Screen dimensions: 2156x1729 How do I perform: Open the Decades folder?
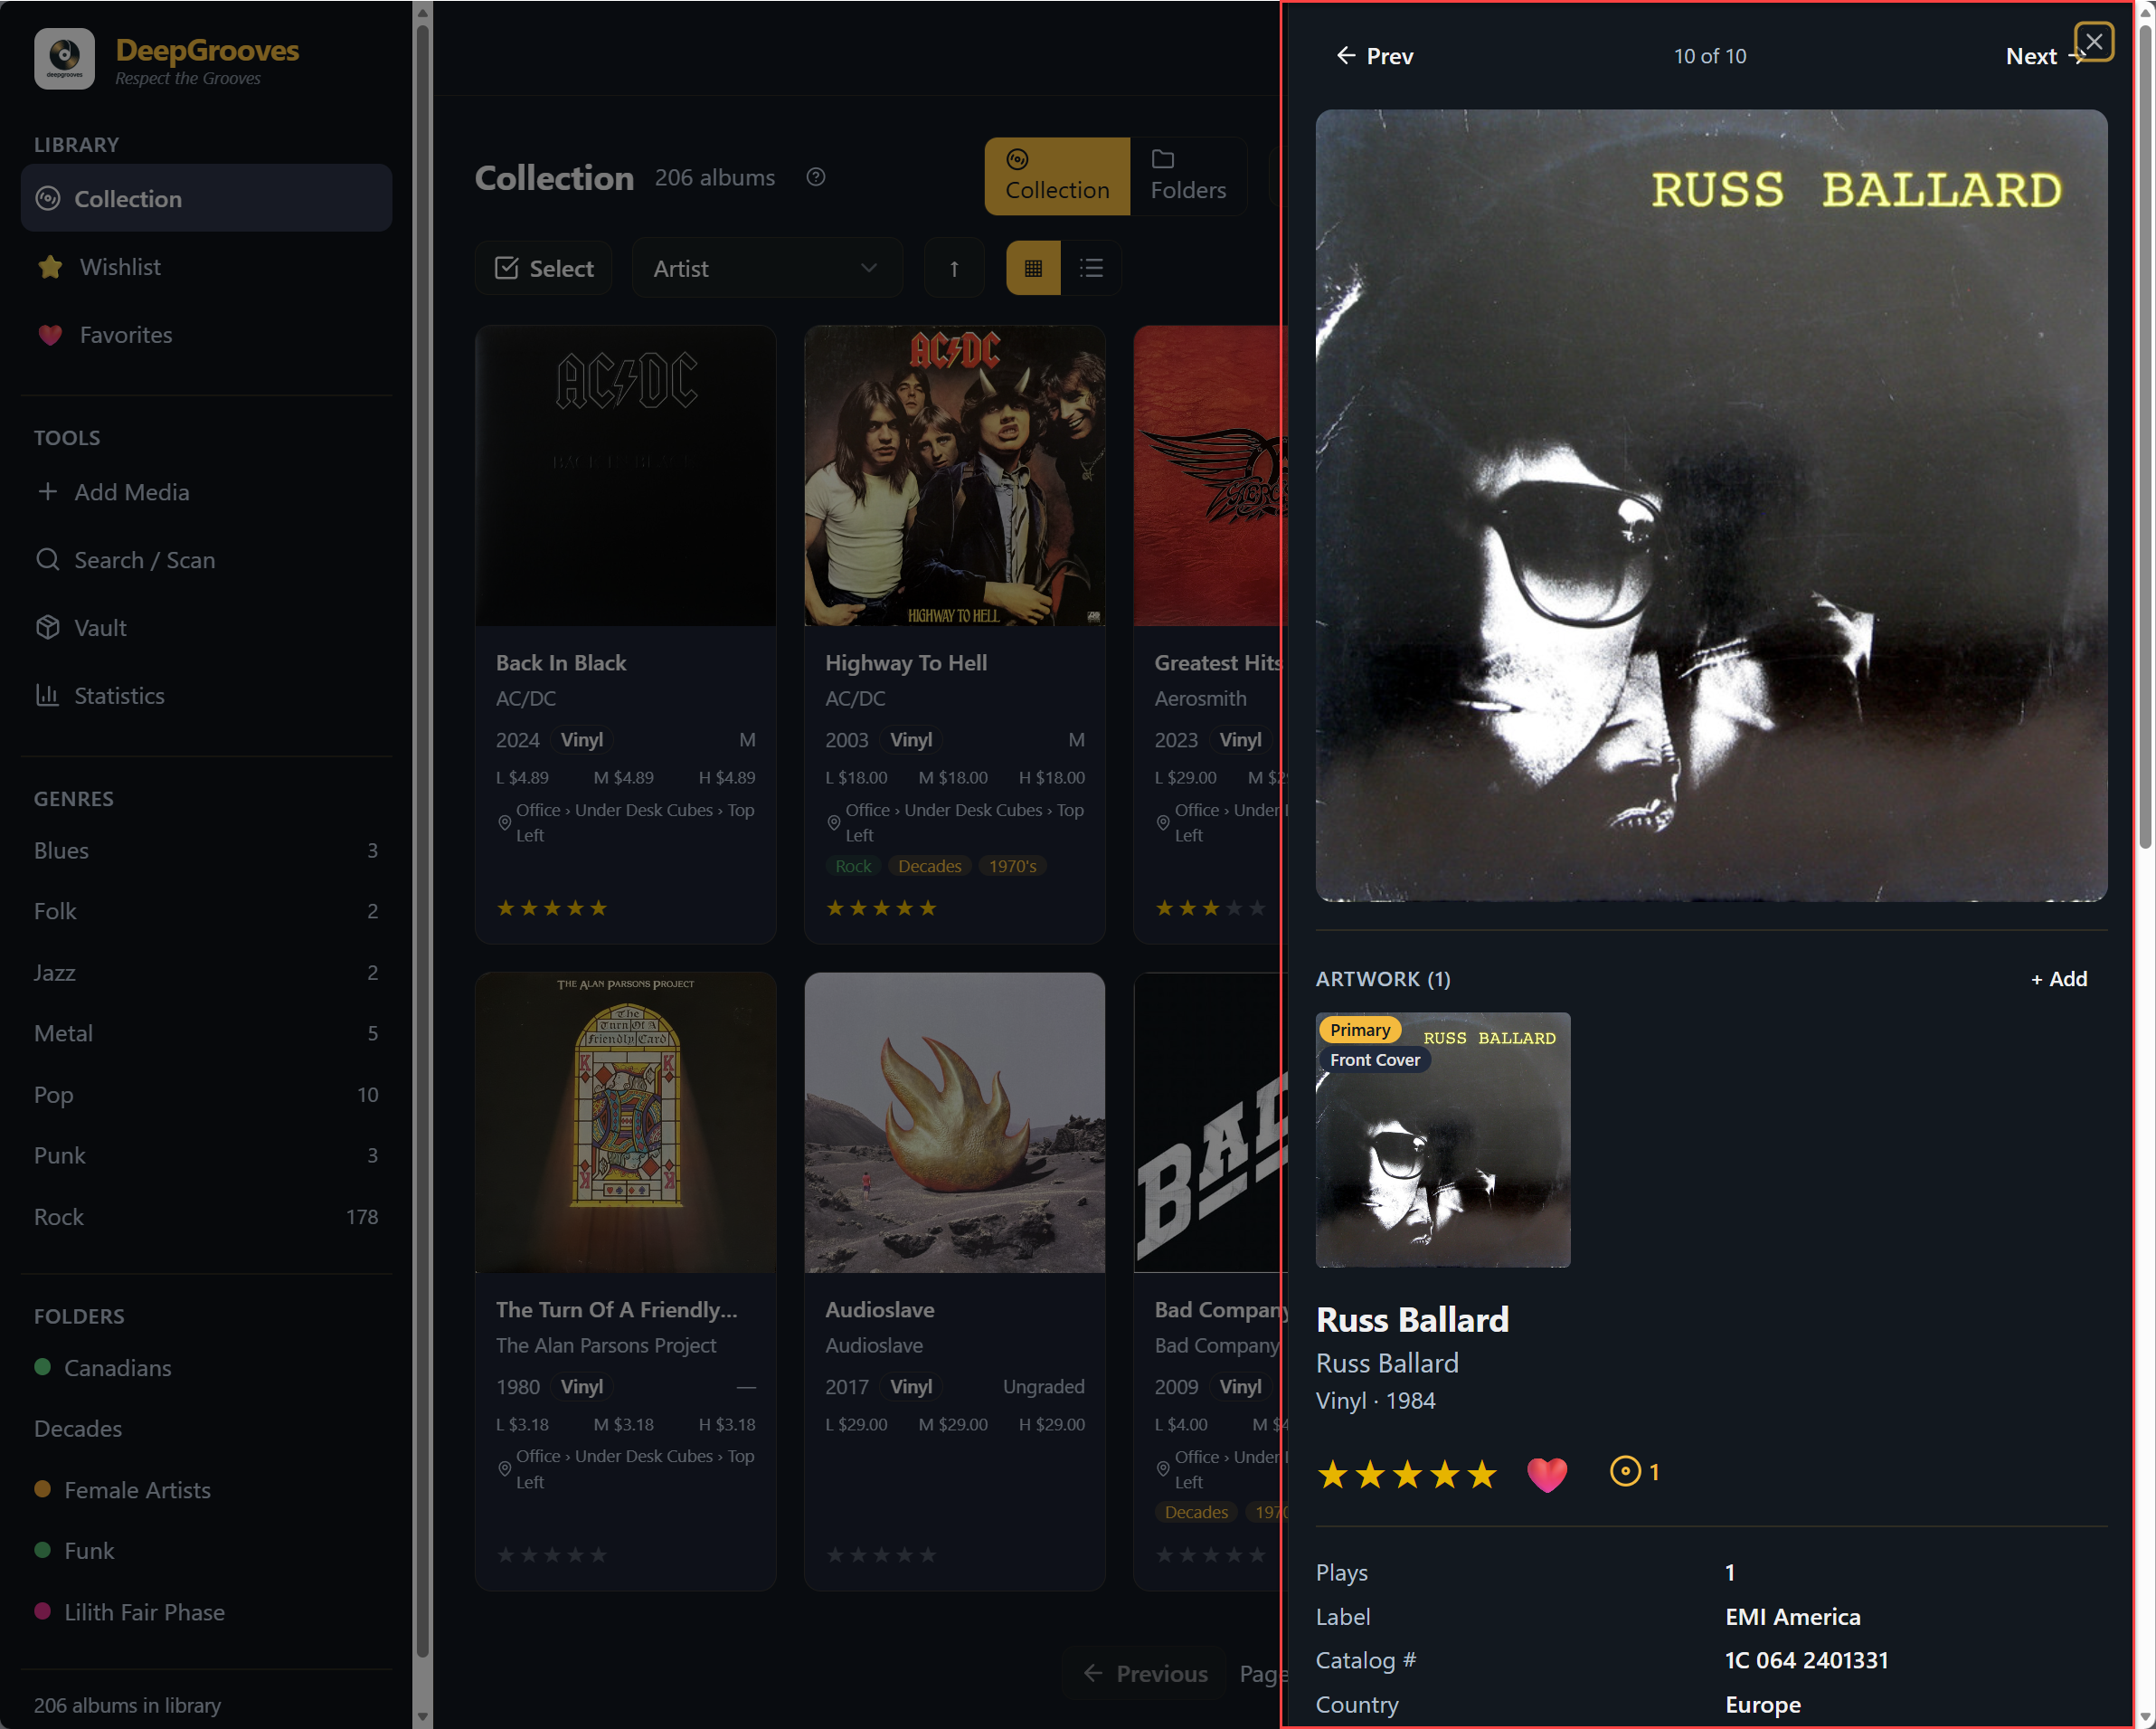[206, 1428]
